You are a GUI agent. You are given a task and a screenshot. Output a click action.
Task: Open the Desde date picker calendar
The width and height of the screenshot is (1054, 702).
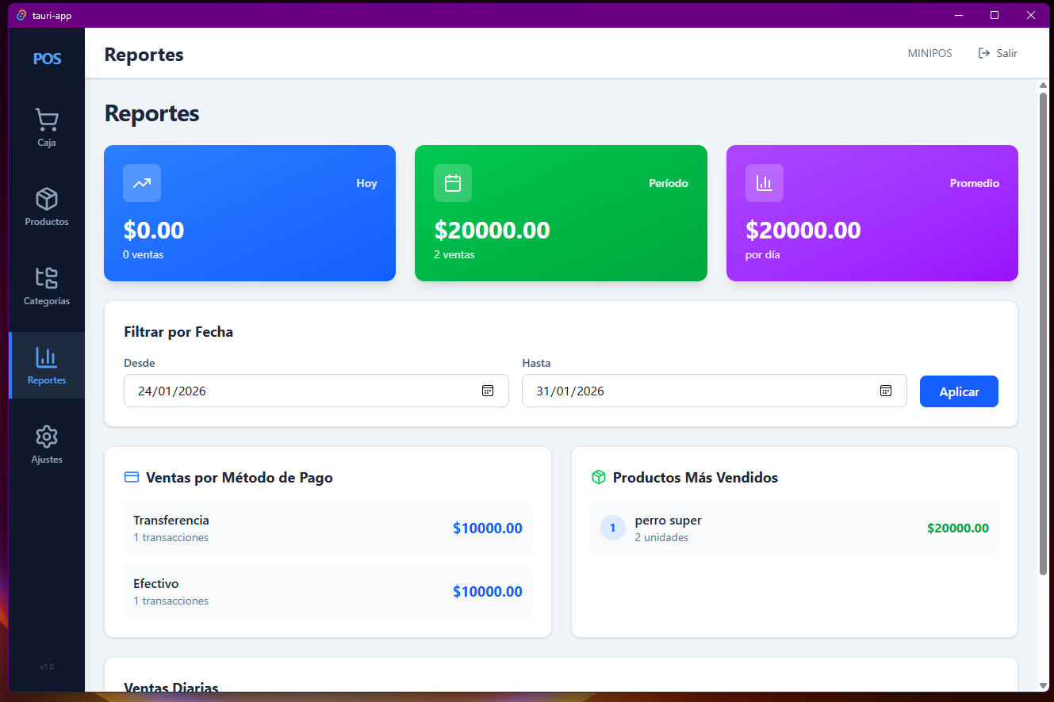pos(487,390)
